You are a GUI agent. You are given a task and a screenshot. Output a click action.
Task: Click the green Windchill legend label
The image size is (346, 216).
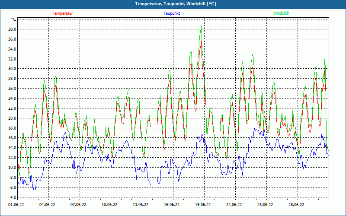tap(281, 13)
